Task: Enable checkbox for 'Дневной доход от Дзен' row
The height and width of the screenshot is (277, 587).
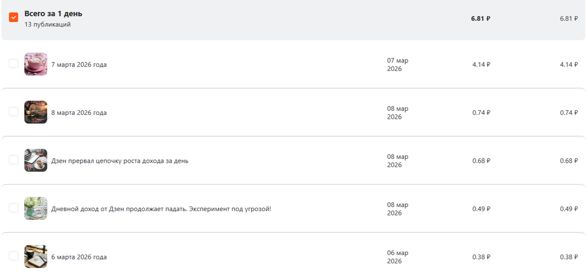Action: tap(14, 208)
